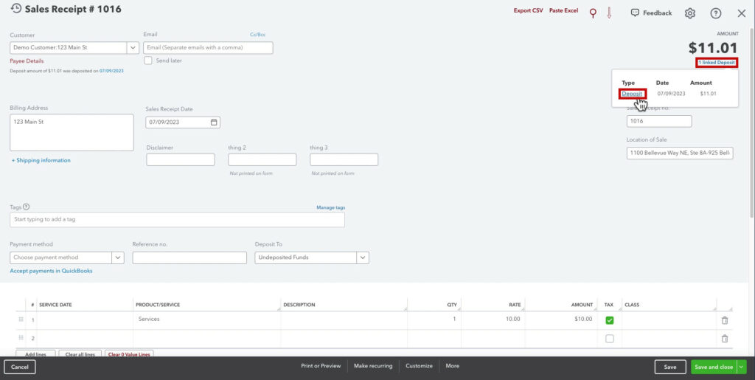This screenshot has height=380, width=755.
Task: Click the Add lines button
Action: click(x=35, y=354)
